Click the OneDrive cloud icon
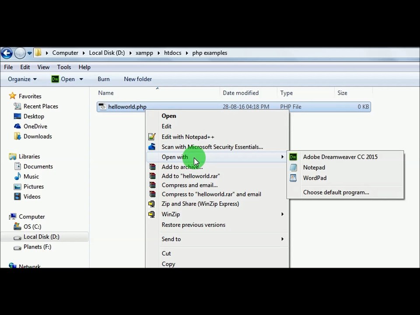 coord(17,126)
